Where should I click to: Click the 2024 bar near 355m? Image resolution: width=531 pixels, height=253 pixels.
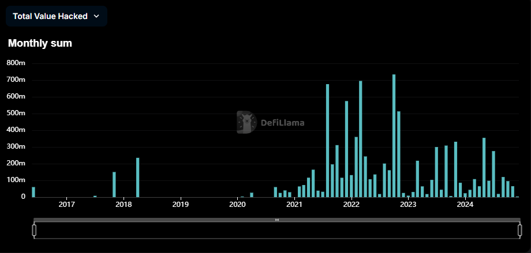pos(484,168)
